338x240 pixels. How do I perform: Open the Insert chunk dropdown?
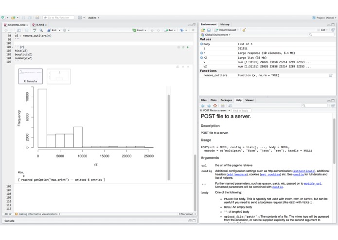[x=139, y=30]
